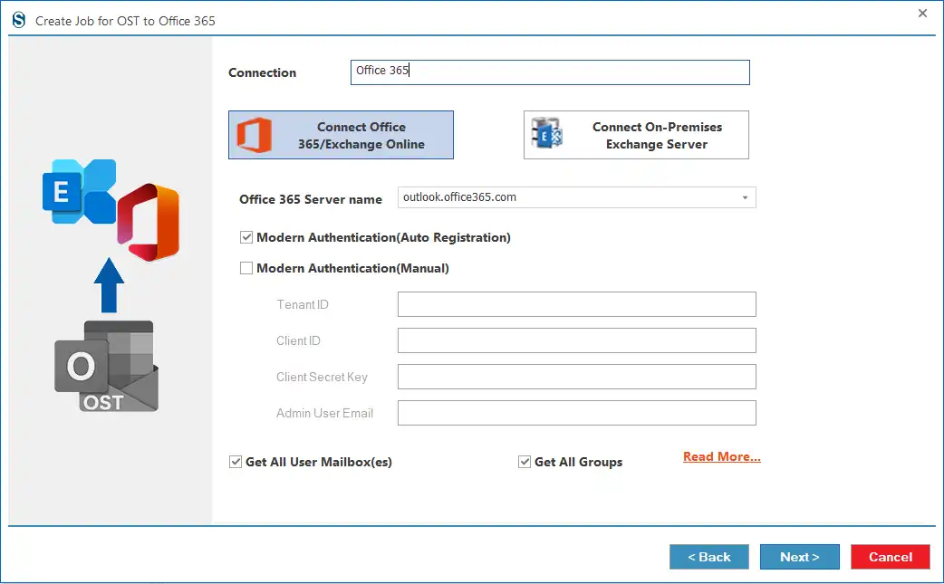
Task: Open the Read More... link
Action: [x=722, y=456]
